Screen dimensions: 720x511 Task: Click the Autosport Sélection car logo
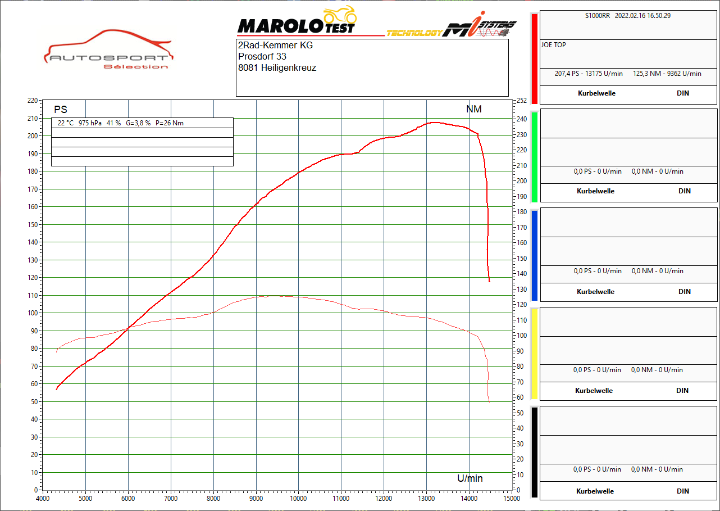108,49
